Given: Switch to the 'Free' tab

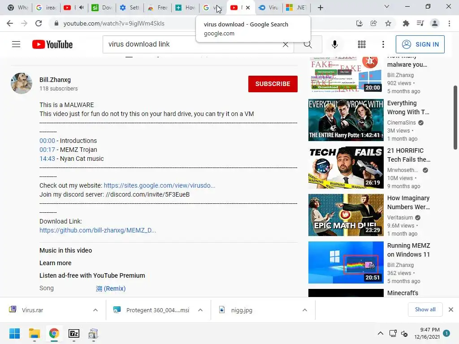Looking at the screenshot, I should coord(157,8).
